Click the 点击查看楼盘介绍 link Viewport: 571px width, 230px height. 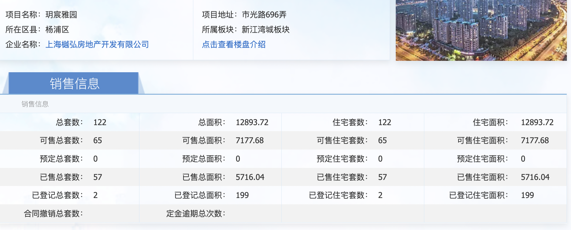point(234,44)
